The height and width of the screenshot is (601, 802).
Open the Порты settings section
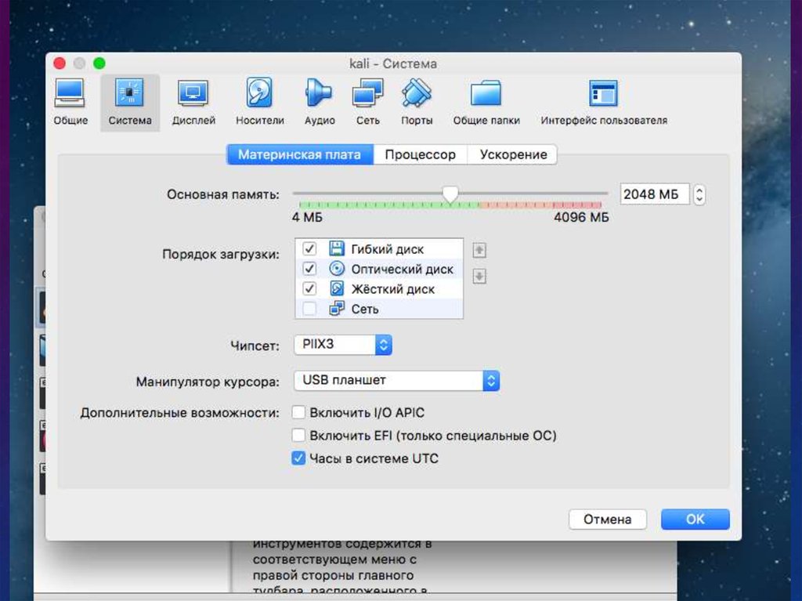click(417, 102)
